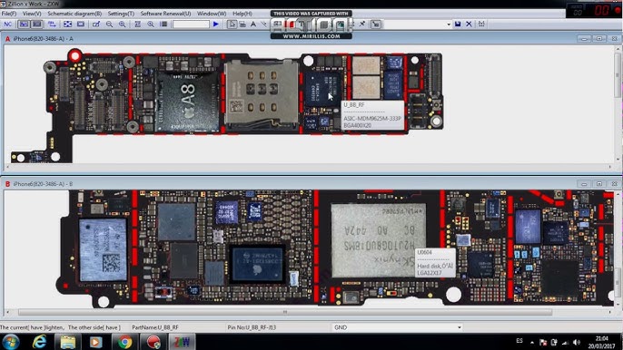Click the Action Center flag tray icon
The width and height of the screenshot is (623, 350).
click(x=543, y=342)
